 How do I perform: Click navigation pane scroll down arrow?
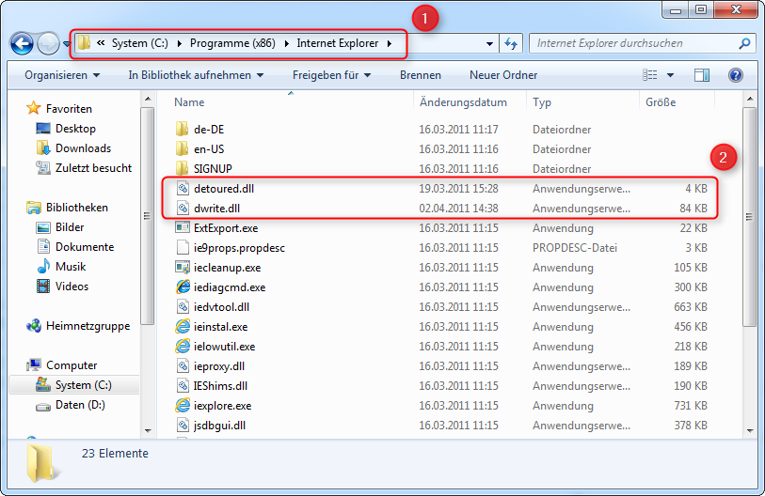pos(148,430)
